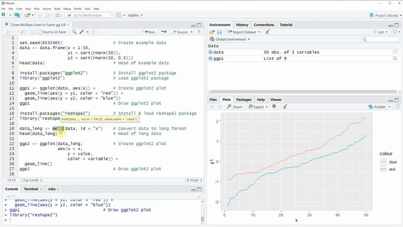Click the editor Save disk icon
403x227 pixels.
click(33, 32)
